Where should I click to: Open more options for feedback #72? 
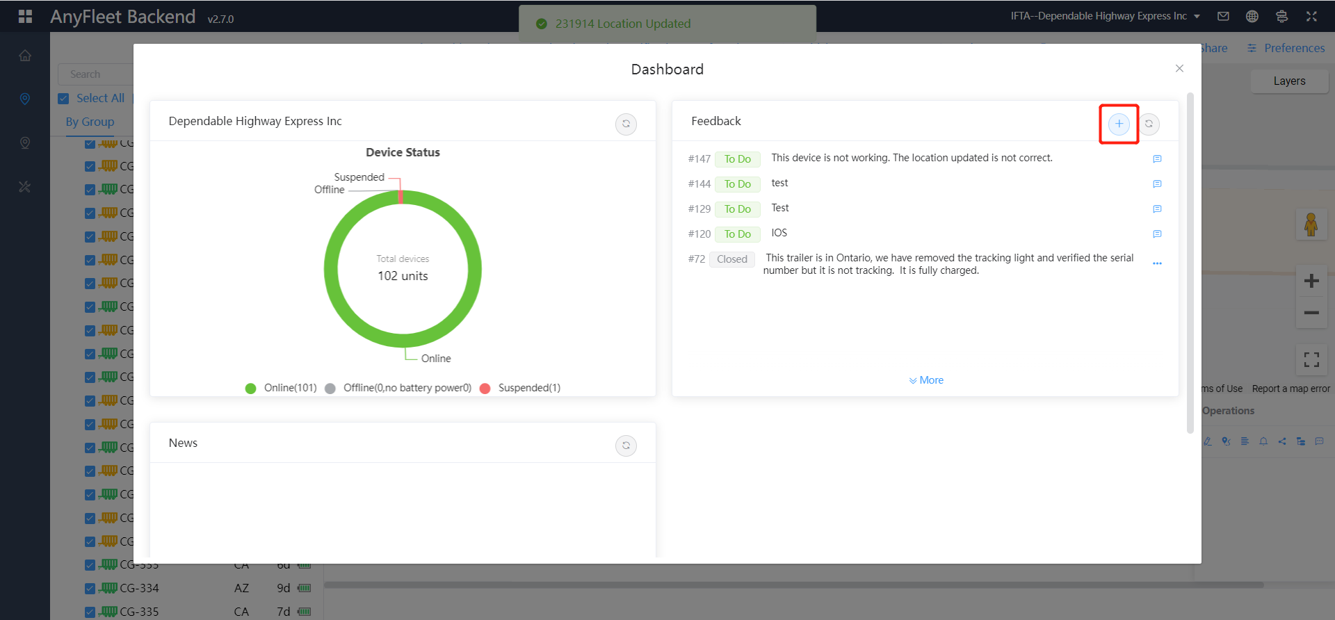(x=1157, y=263)
